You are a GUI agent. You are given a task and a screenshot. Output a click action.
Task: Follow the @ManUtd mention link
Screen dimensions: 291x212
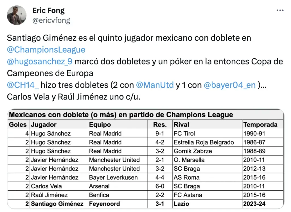point(155,85)
